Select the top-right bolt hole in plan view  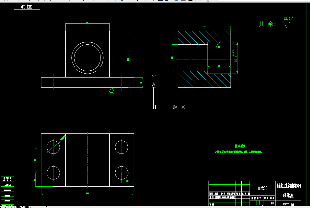122,147
